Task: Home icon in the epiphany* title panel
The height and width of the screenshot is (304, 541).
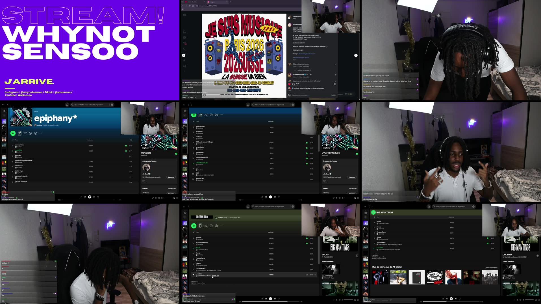Action: (x=67, y=105)
